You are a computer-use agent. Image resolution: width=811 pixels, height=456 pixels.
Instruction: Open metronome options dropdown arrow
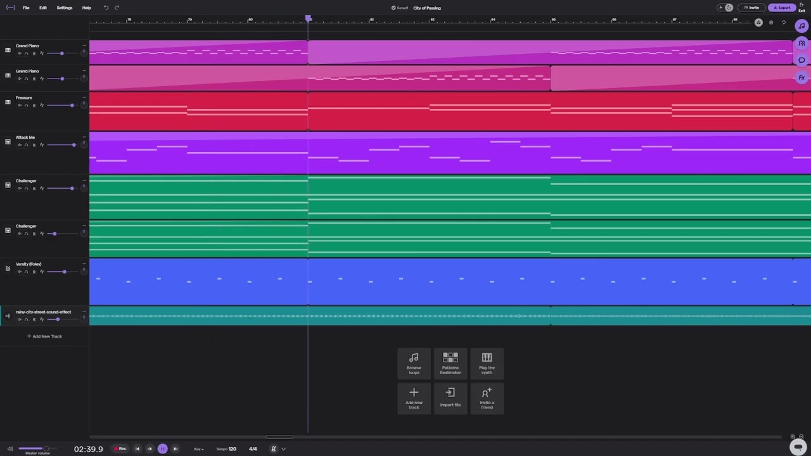(283, 449)
